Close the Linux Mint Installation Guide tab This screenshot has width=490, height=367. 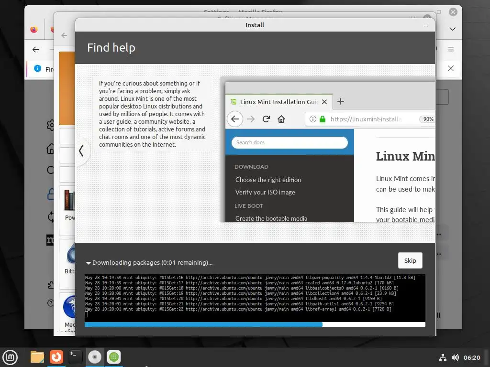[x=324, y=102]
